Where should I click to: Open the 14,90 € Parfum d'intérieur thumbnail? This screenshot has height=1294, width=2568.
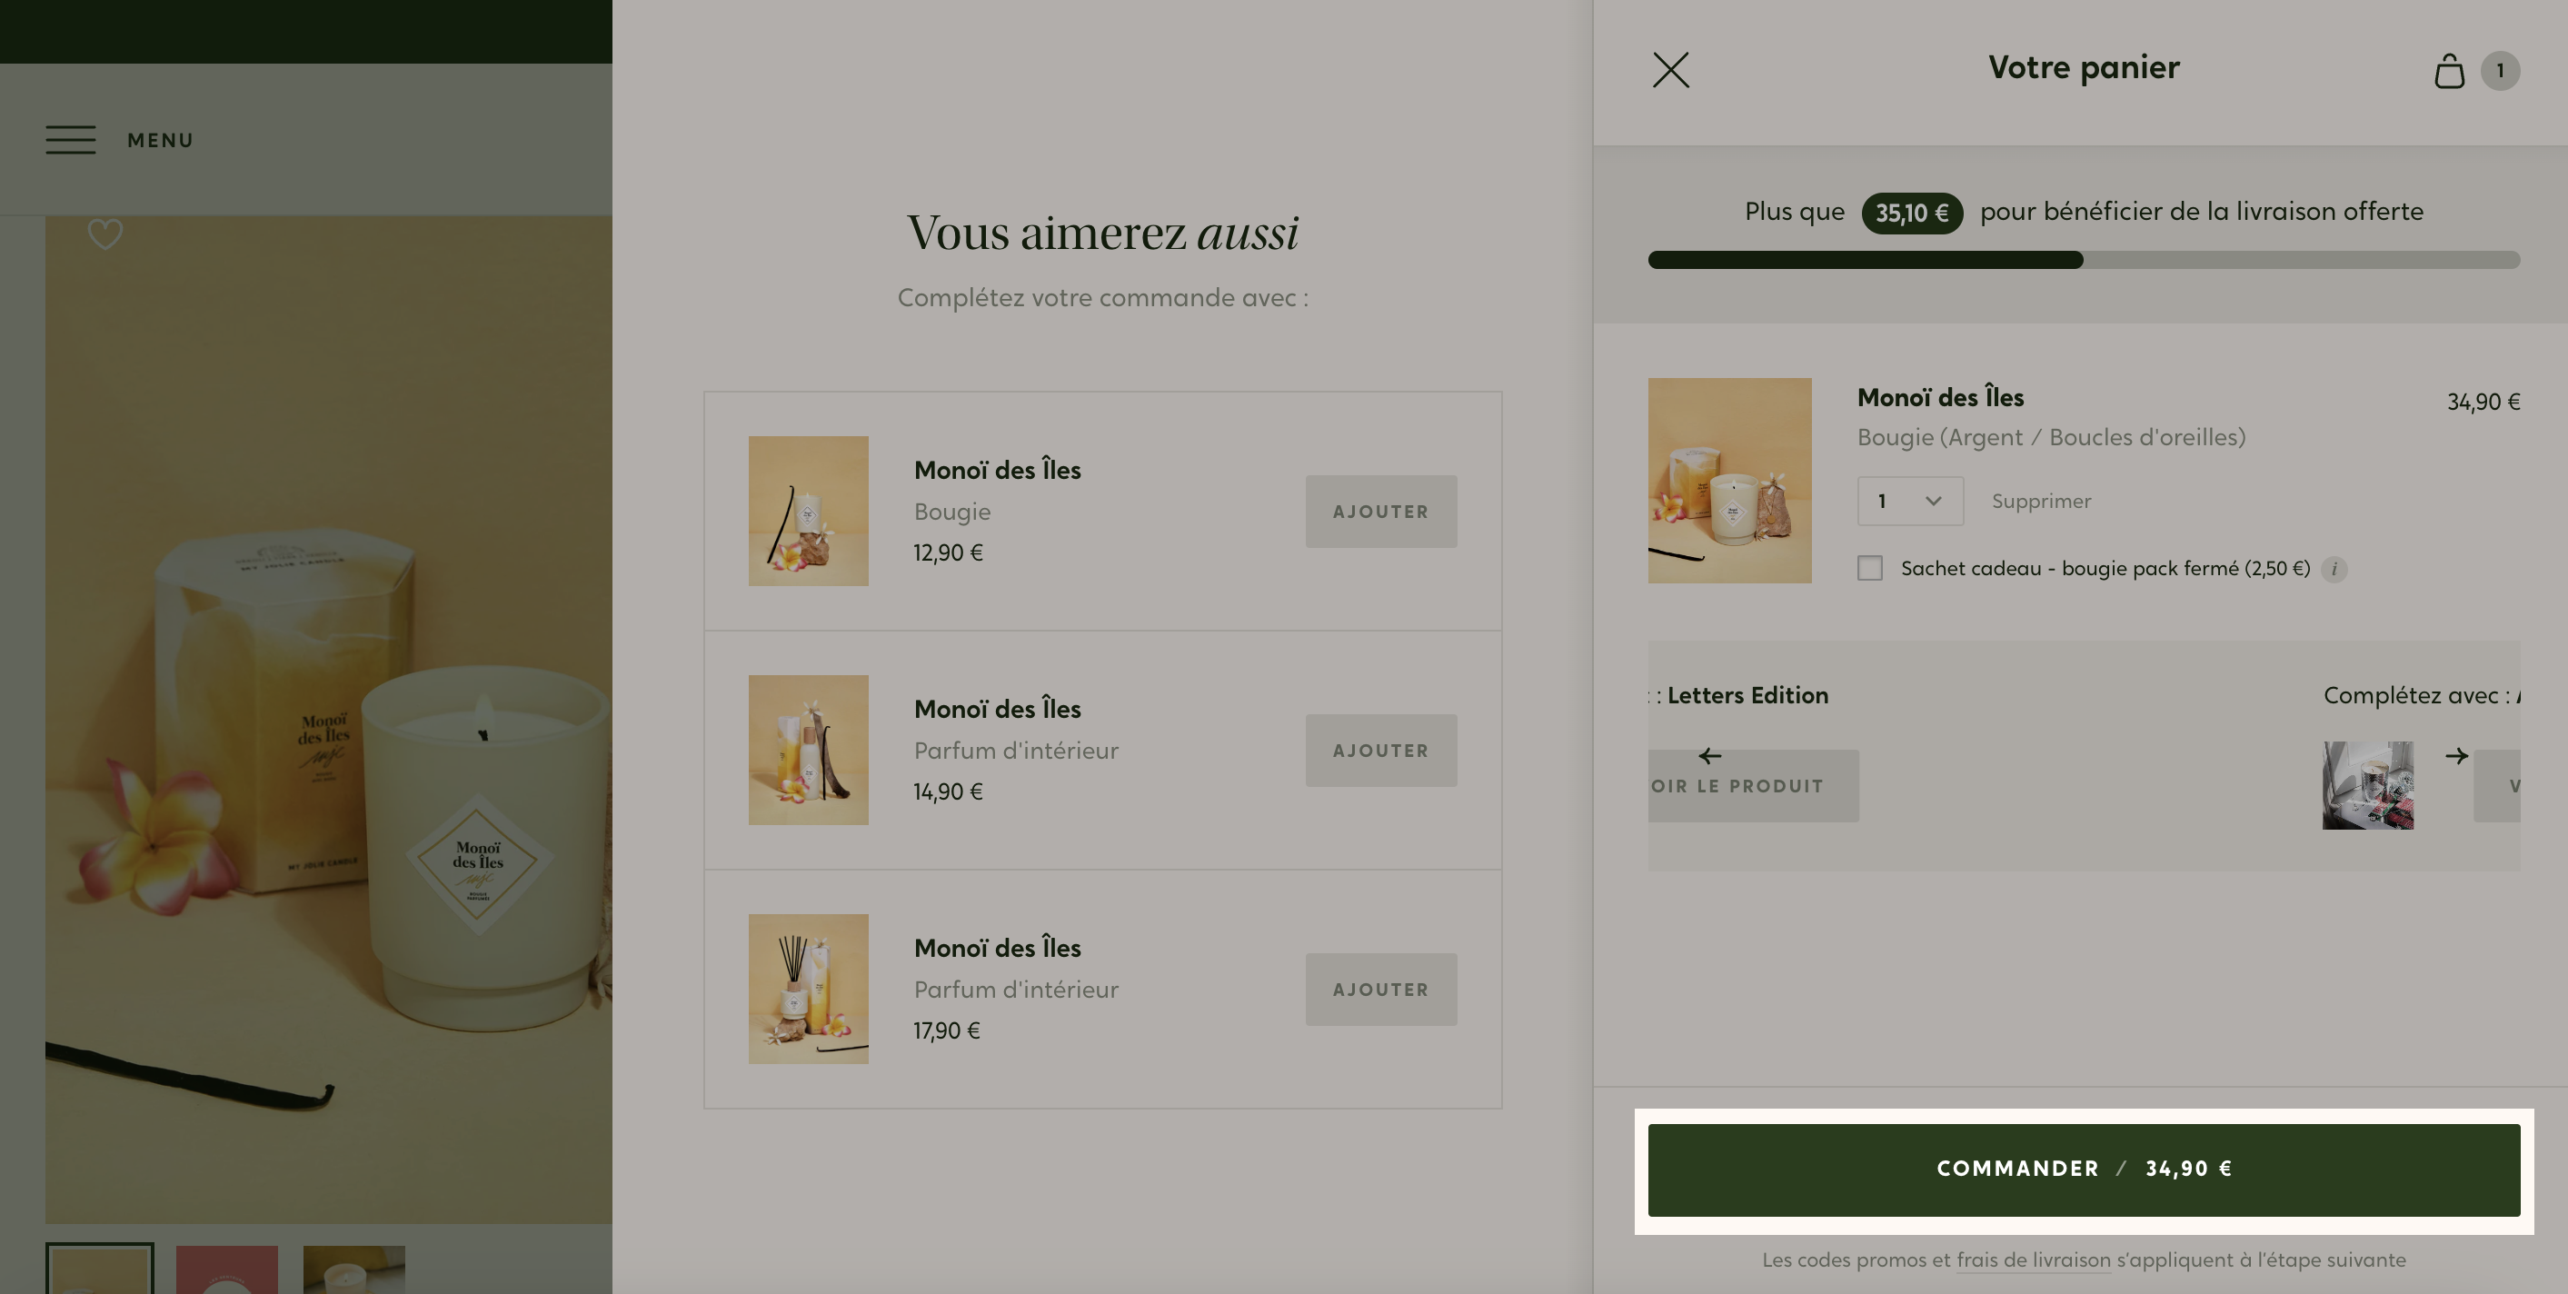pyautogui.click(x=809, y=751)
